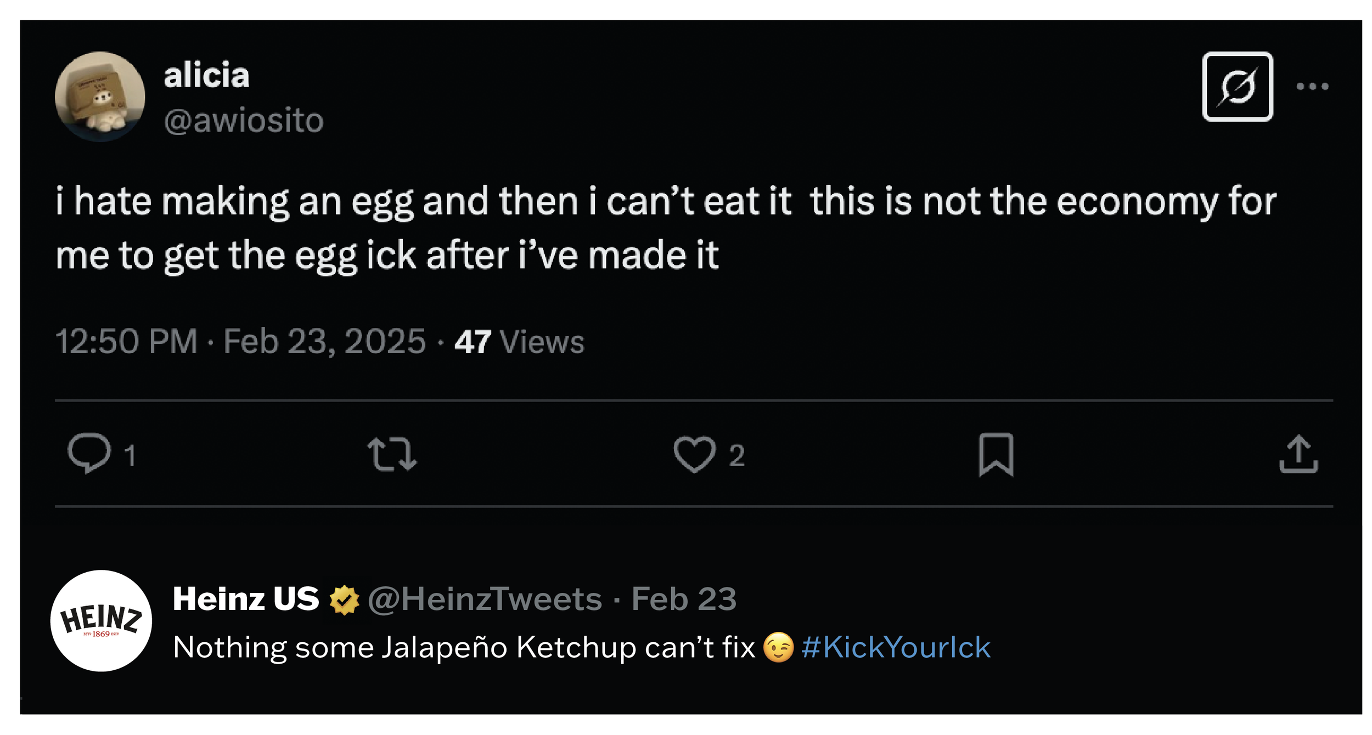Image resolution: width=1372 pixels, height=735 pixels.
Task: Click the Heinz logo avatar
Action: point(101,620)
